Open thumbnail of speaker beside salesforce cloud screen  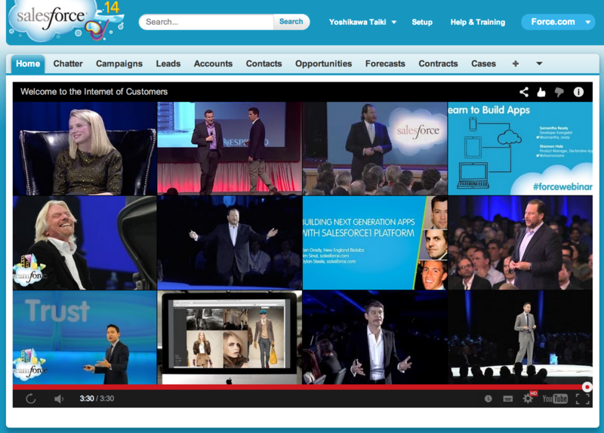(375, 149)
